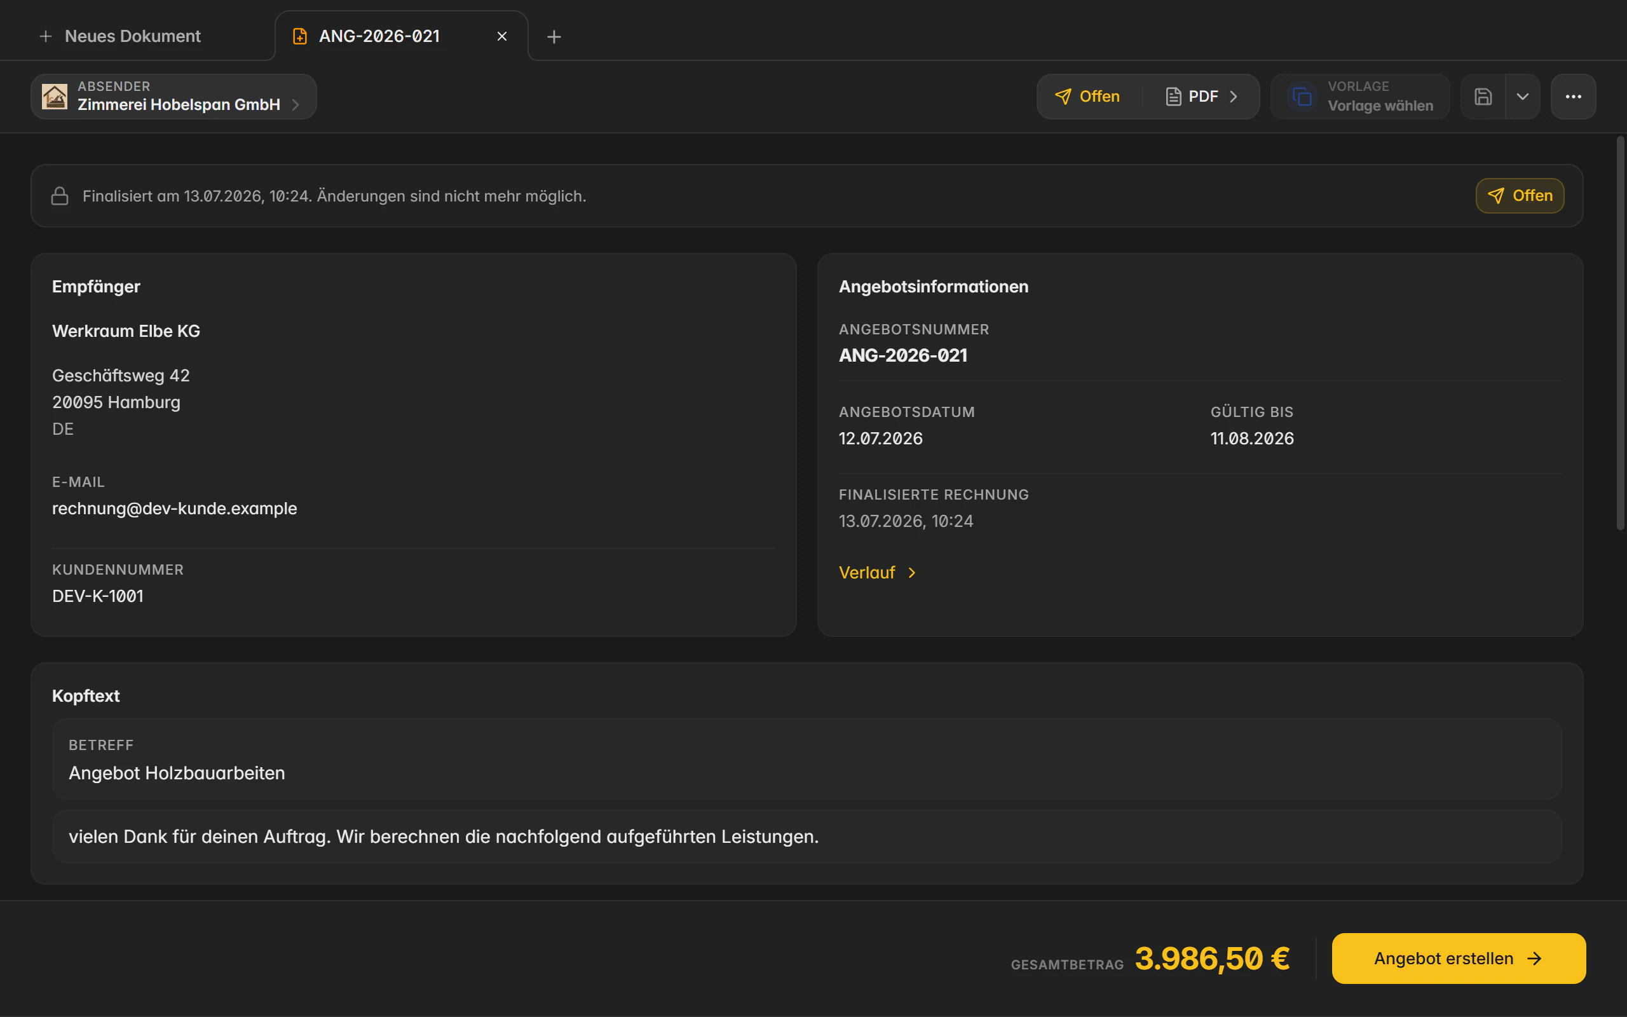1627x1017 pixels.
Task: Click Angebot erstellen button
Action: [x=1458, y=959]
